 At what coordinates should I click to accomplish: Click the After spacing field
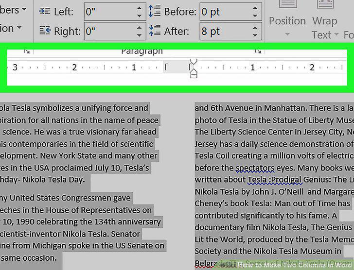point(230,31)
